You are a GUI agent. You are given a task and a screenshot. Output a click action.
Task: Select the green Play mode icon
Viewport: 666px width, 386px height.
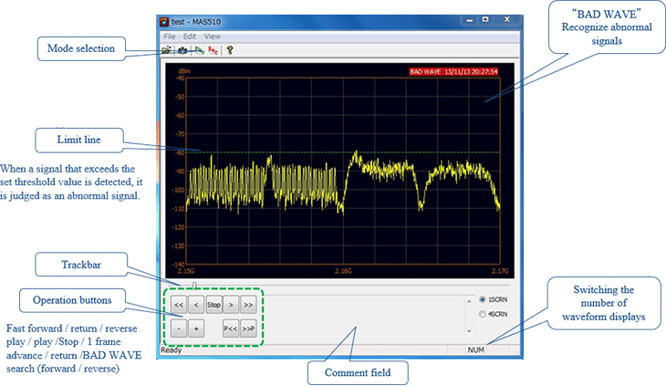pos(200,50)
